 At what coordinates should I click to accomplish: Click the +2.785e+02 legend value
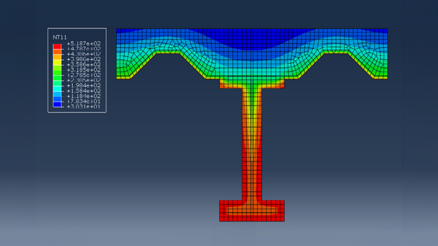coord(83,75)
